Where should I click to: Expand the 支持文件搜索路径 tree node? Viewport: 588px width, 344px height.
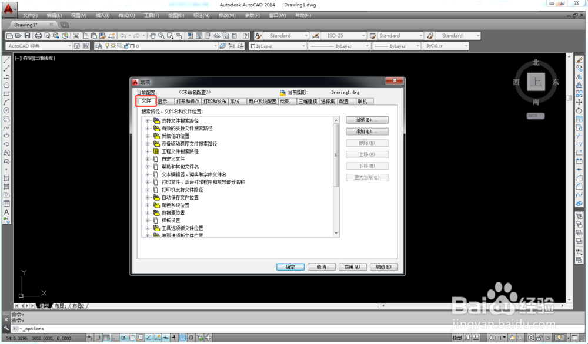coord(148,120)
